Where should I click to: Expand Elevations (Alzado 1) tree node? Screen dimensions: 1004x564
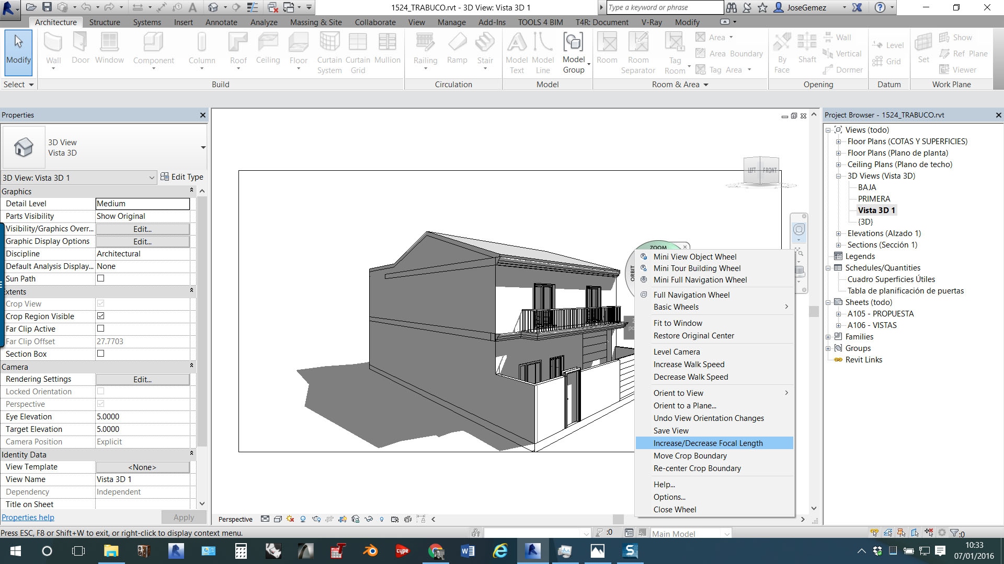coord(838,233)
